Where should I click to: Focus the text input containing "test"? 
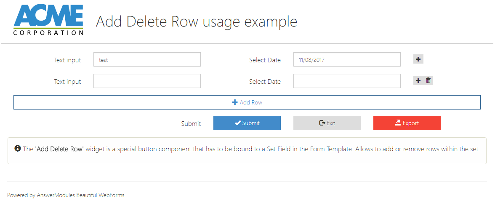(x=147, y=60)
